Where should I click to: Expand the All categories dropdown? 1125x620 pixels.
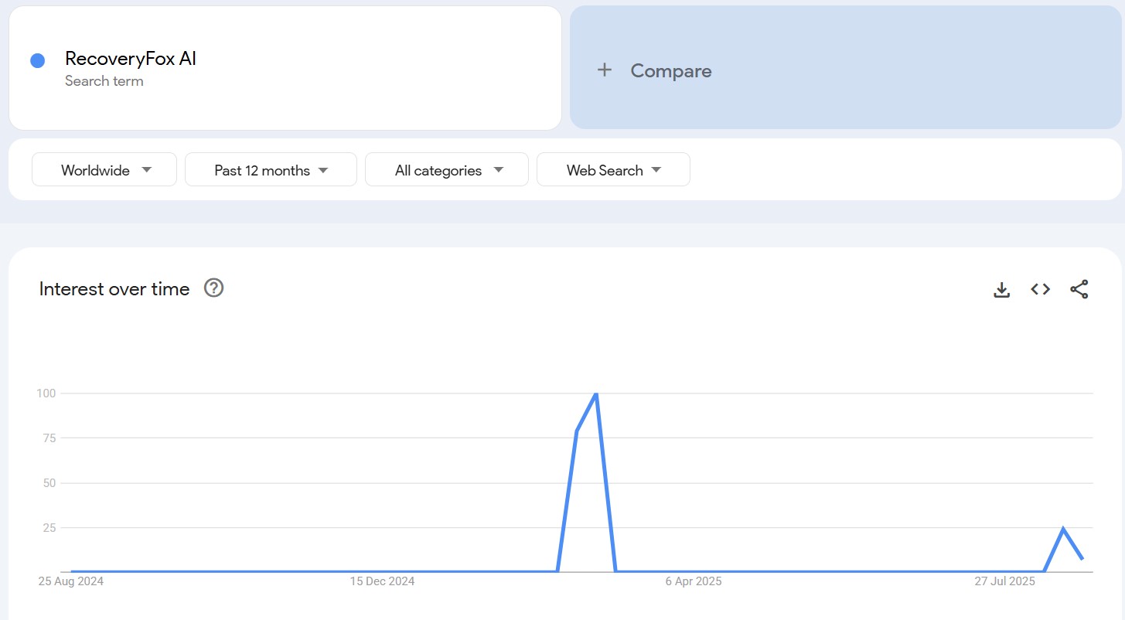tap(447, 169)
